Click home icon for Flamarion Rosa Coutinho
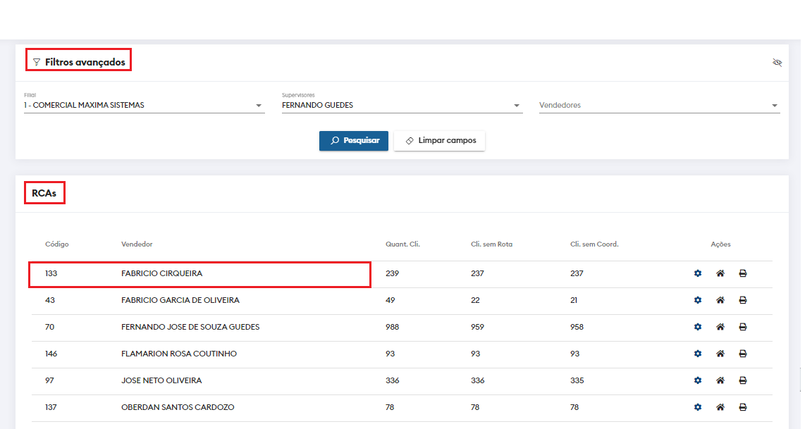Image resolution: width=812 pixels, height=429 pixels. pos(720,354)
